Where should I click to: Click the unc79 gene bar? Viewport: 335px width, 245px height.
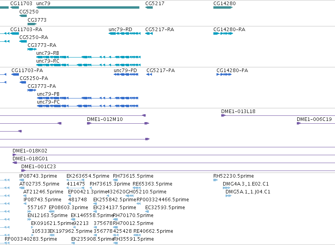pos(88,7)
